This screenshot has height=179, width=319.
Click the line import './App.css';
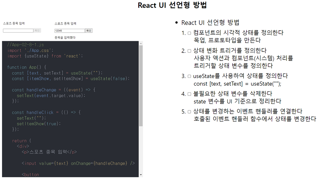[30, 51]
